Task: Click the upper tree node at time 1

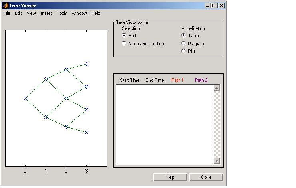Action: 46,79
